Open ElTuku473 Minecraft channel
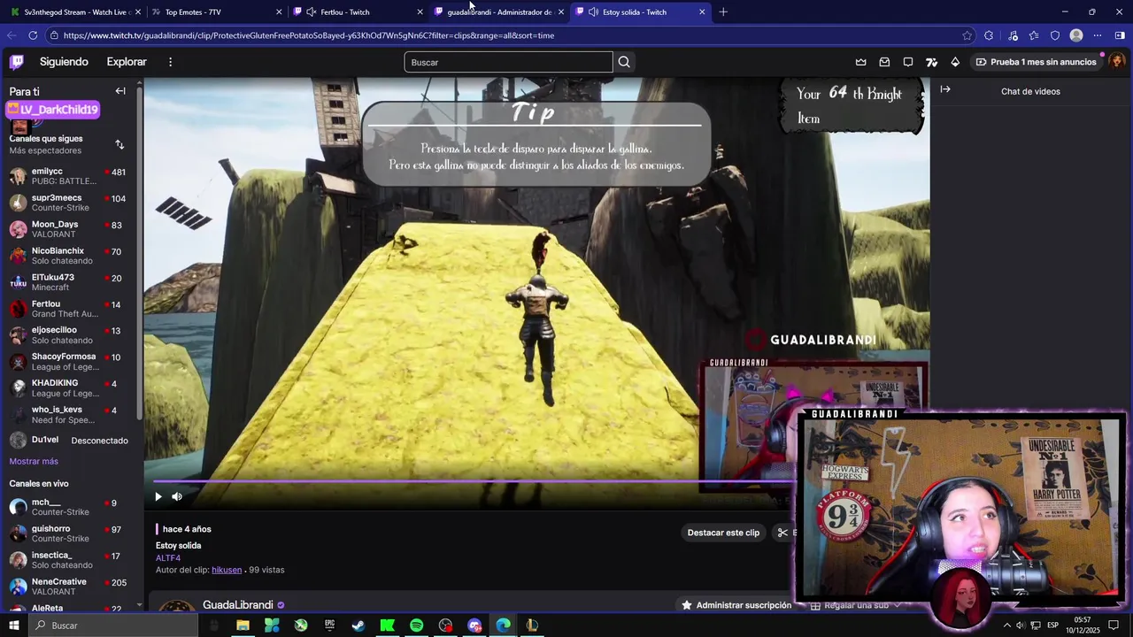This screenshot has width=1133, height=637. pos(69,282)
